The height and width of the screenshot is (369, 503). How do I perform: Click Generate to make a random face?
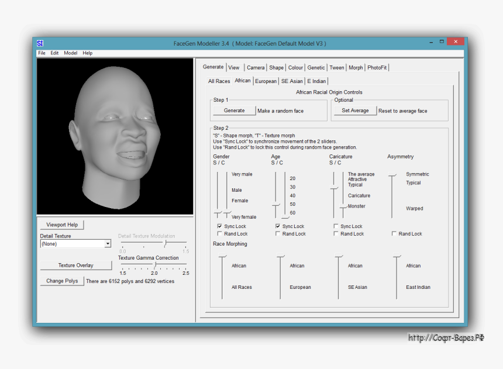(x=234, y=111)
